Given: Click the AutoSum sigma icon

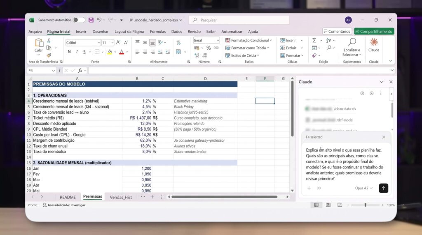Looking at the screenshot, I should [314, 40].
